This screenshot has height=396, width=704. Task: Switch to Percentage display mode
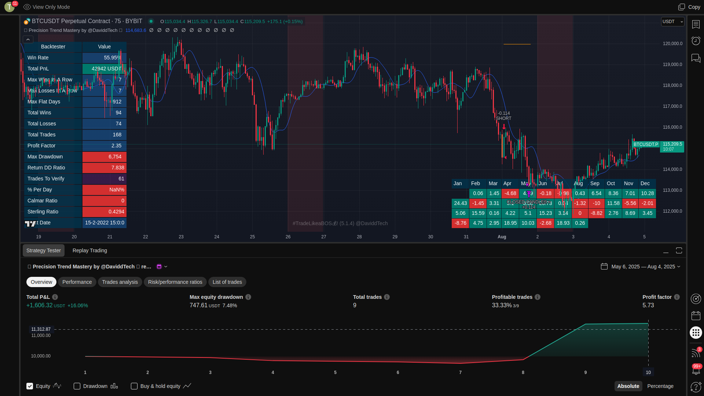click(660, 386)
